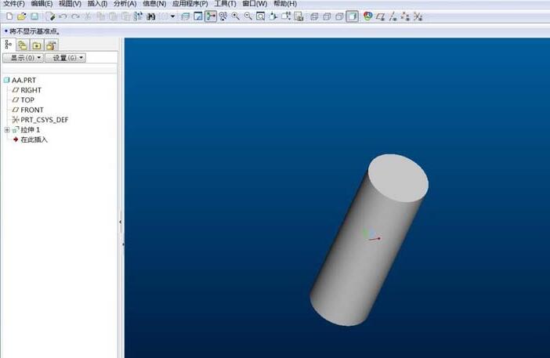Open the layers icon in the toolbar

coord(185,16)
